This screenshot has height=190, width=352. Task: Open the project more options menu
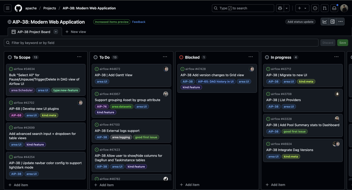341,22
